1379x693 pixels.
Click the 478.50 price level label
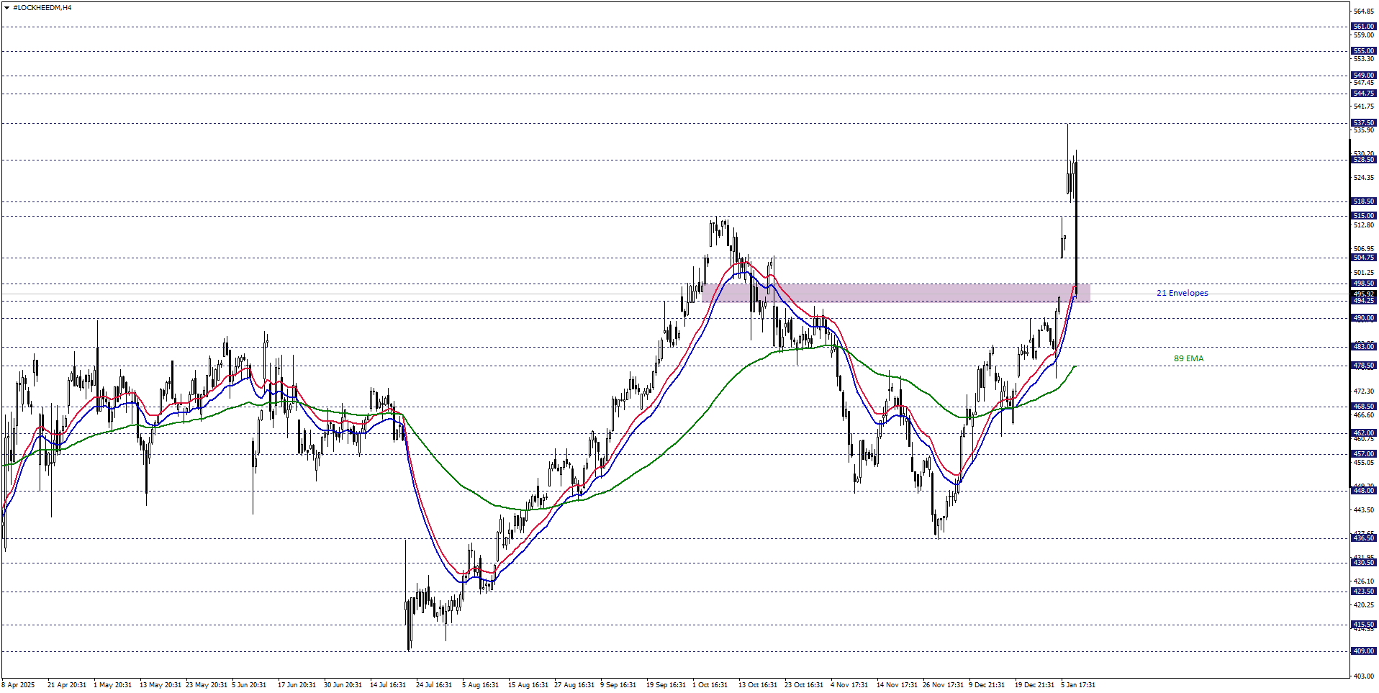click(x=1363, y=366)
